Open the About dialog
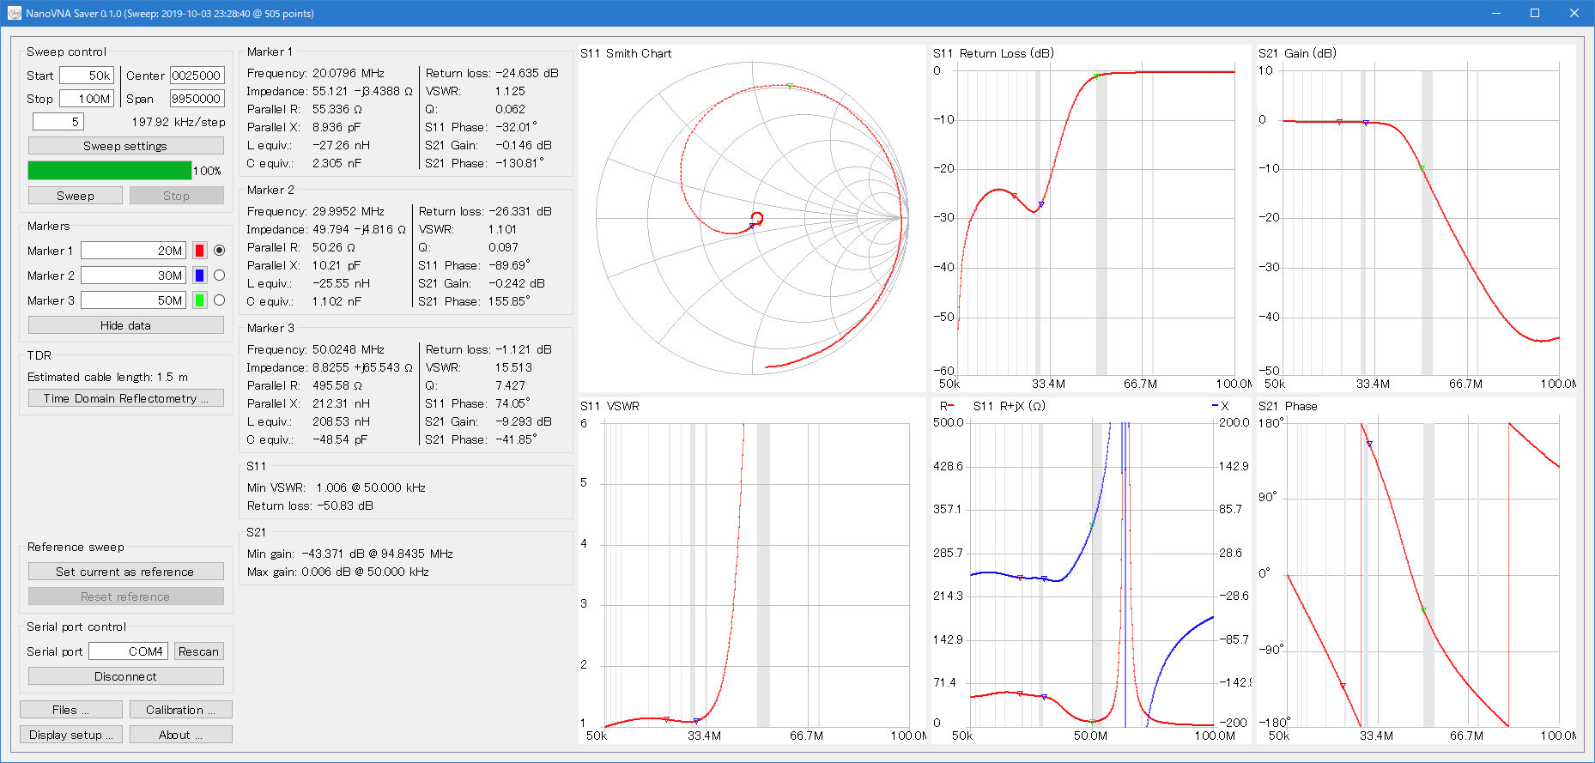Viewport: 1595px width, 763px height. pyautogui.click(x=180, y=735)
